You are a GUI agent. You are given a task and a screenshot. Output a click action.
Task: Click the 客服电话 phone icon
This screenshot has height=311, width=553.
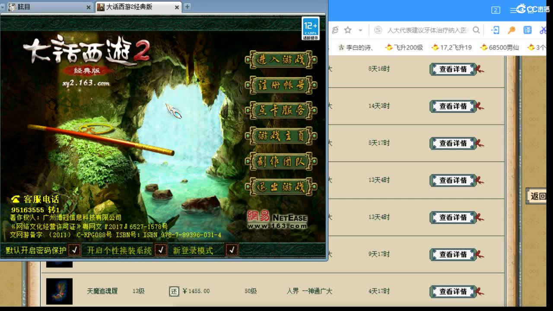click(x=16, y=199)
